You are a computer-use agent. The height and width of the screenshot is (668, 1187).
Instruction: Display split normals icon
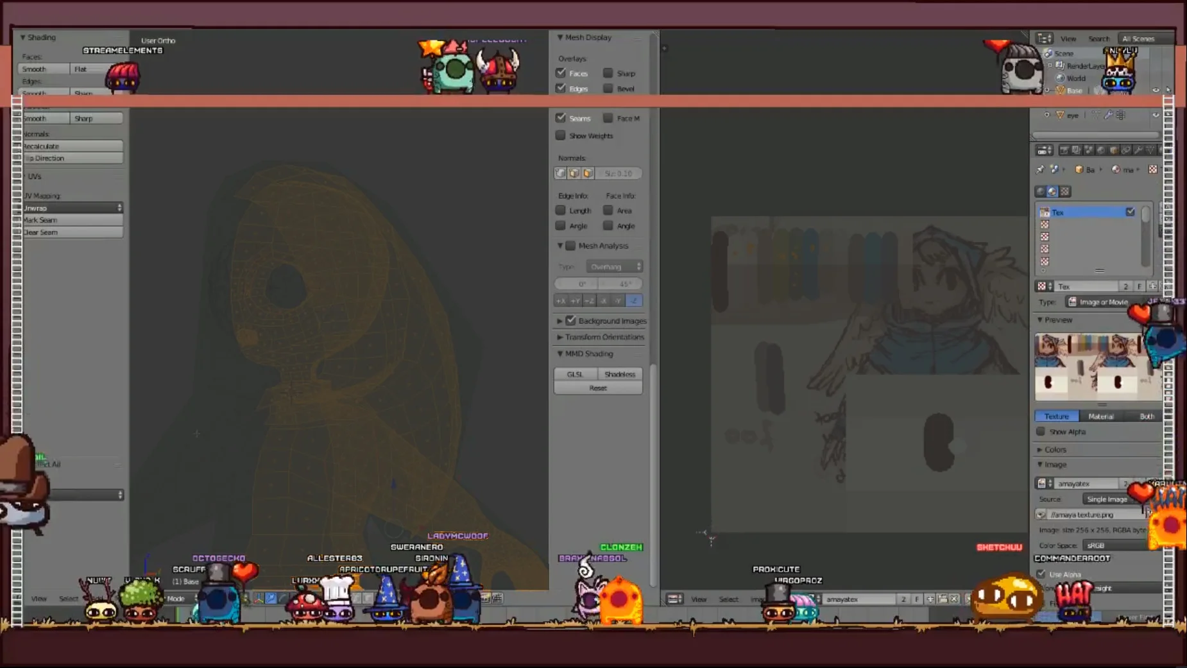click(x=574, y=173)
